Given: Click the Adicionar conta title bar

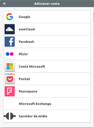Looking at the screenshot, I should point(47,4).
